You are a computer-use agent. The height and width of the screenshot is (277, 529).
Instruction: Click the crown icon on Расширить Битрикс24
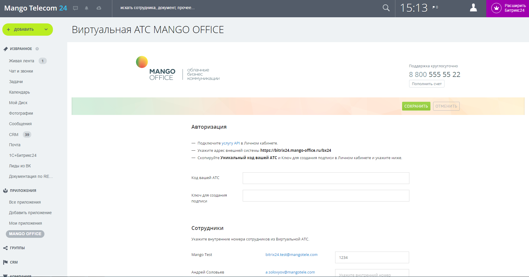tap(496, 8)
